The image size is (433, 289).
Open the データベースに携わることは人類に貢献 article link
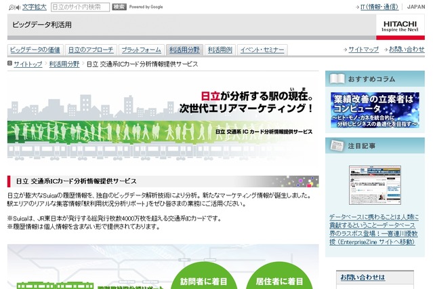click(x=374, y=229)
